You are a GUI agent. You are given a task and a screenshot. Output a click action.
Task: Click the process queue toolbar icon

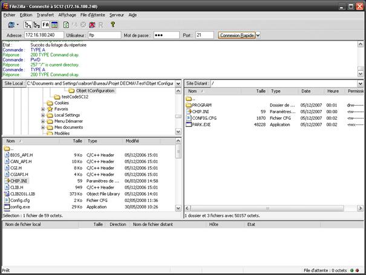[74, 25]
